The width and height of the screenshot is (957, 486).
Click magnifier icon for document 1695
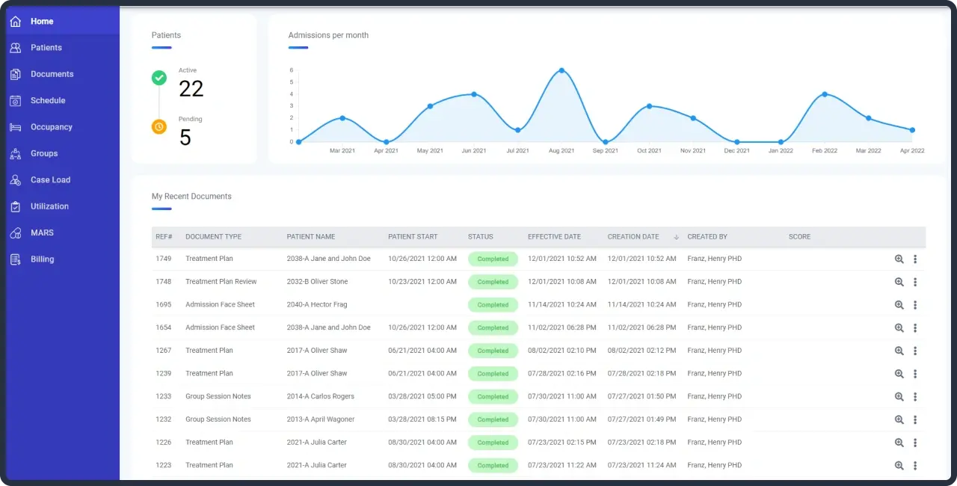[x=899, y=305]
